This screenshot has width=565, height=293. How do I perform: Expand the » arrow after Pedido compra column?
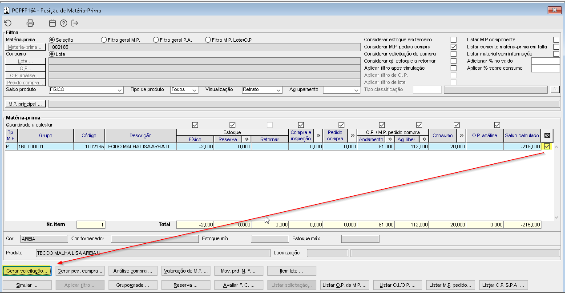click(x=352, y=135)
